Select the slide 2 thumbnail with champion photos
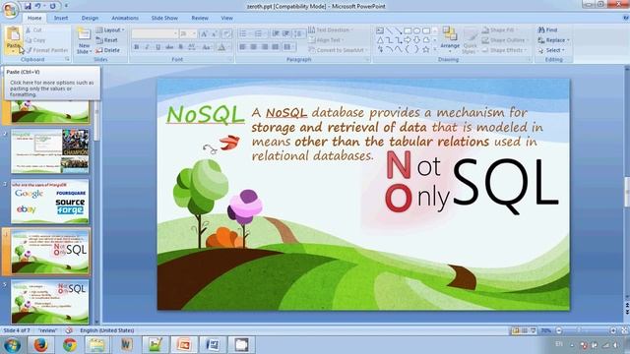Image resolution: width=630 pixels, height=354 pixels. (50, 151)
